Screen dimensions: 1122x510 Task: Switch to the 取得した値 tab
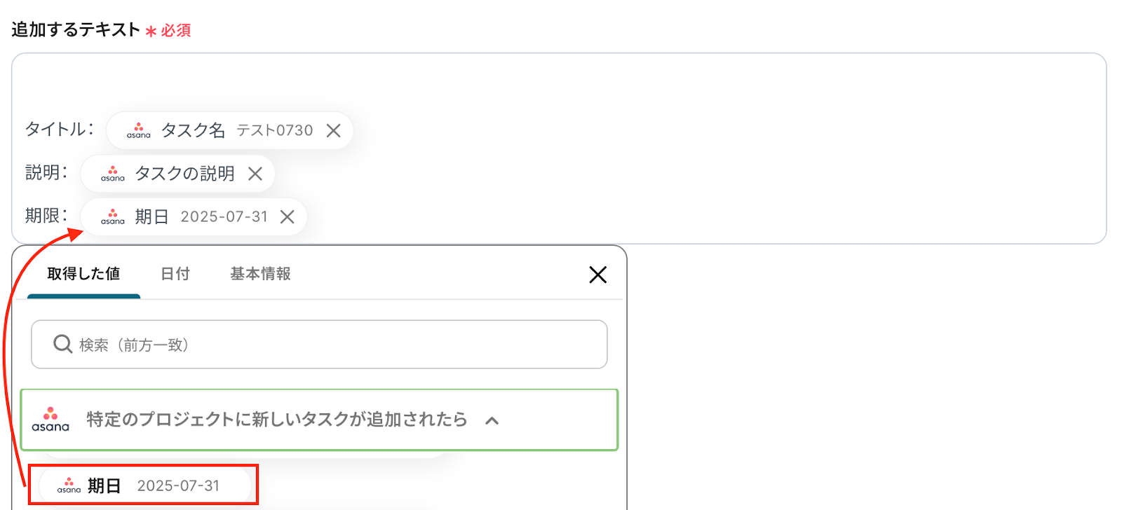point(83,274)
